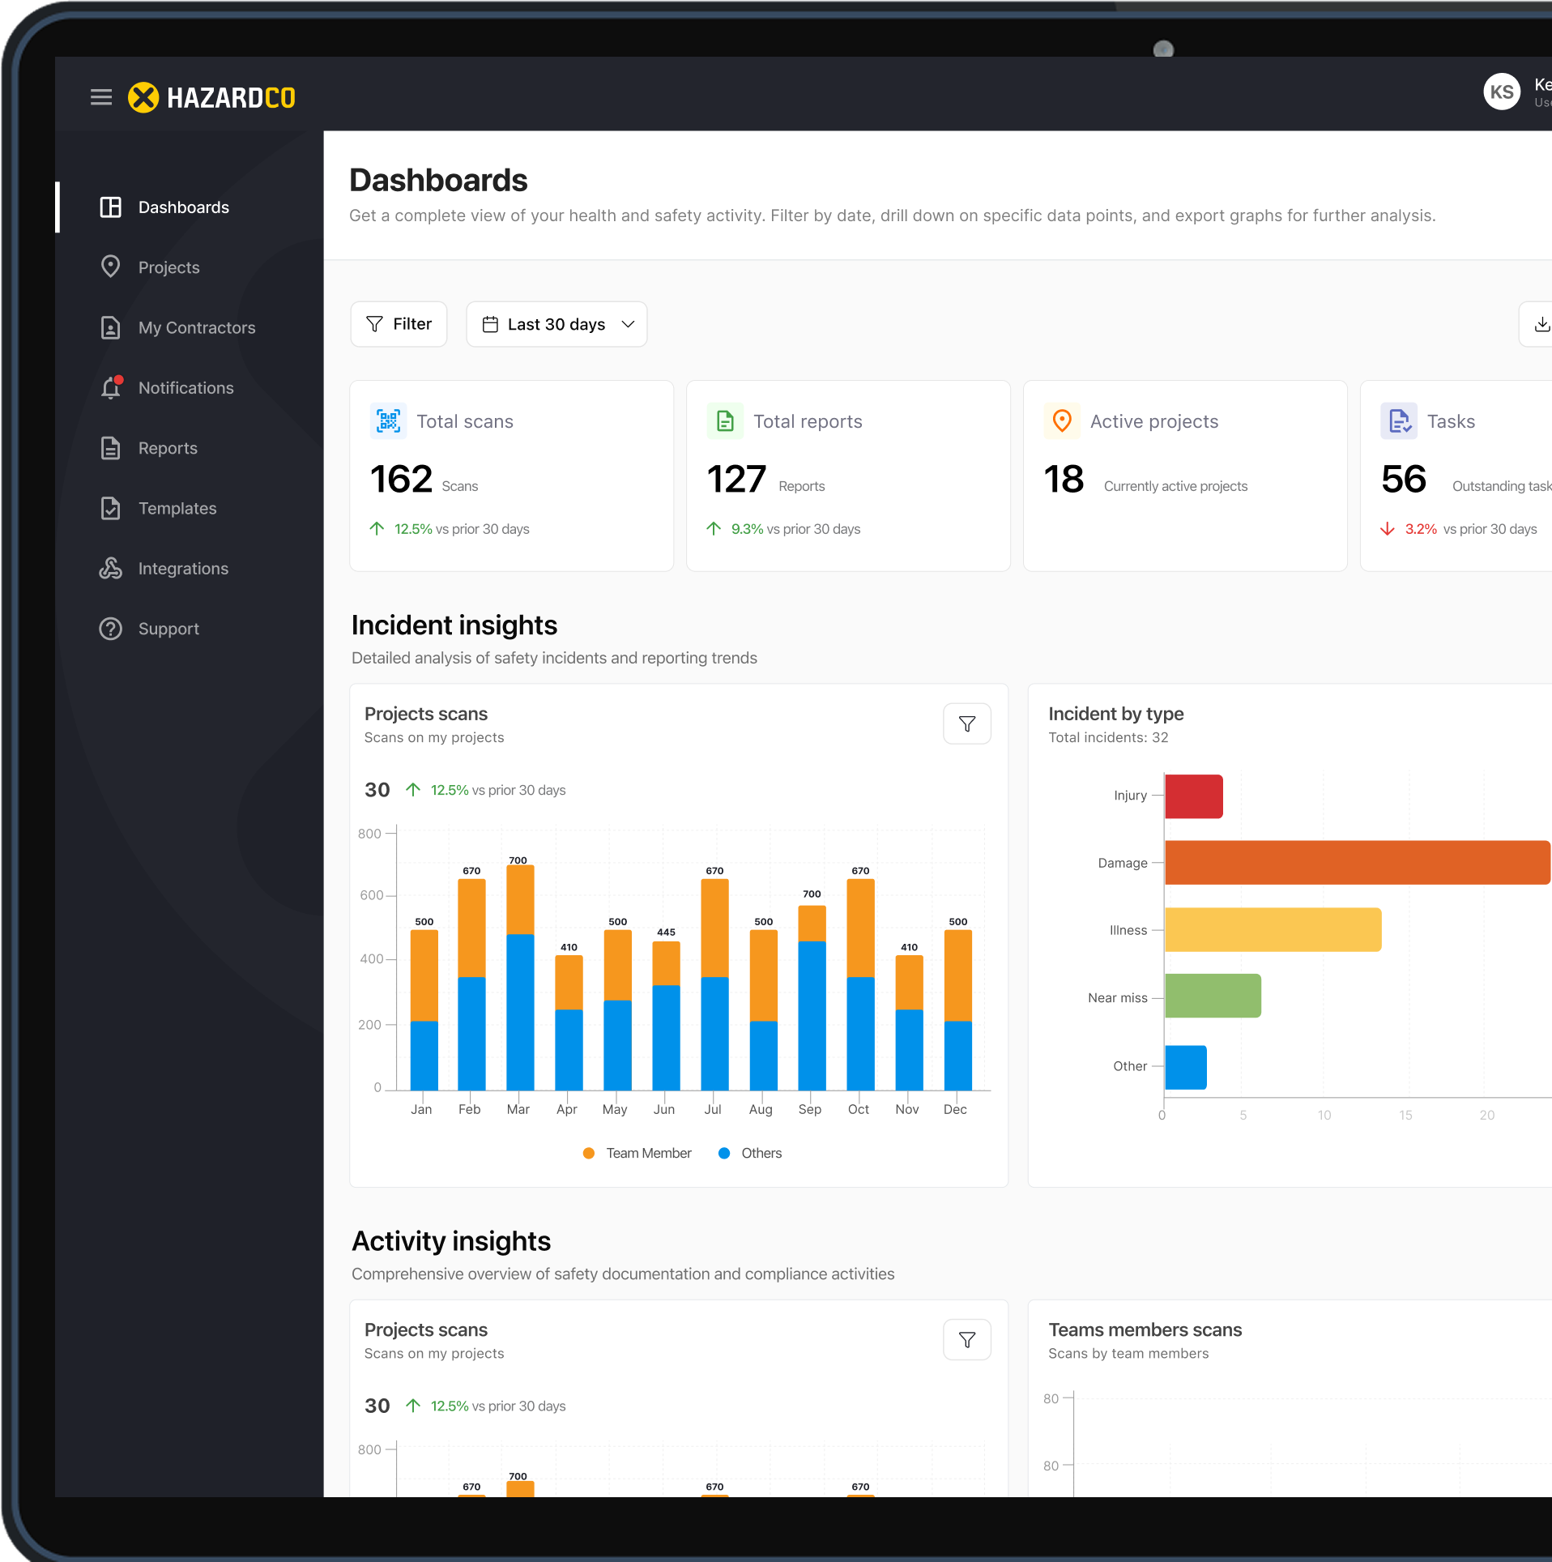The image size is (1552, 1562).
Task: Select Templates in the sidebar
Action: coord(177,509)
